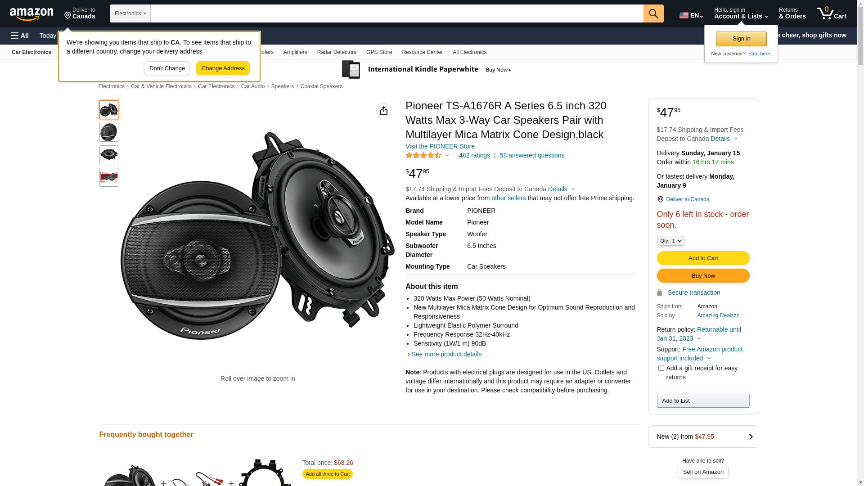Expand New (2) from $47.95 offers
864x486 pixels.
(x=703, y=436)
